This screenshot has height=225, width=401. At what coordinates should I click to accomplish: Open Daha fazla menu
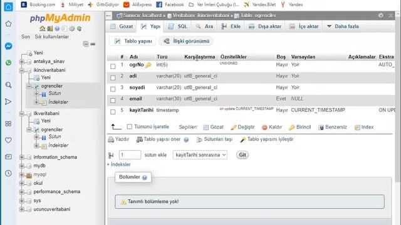pyautogui.click(x=343, y=26)
